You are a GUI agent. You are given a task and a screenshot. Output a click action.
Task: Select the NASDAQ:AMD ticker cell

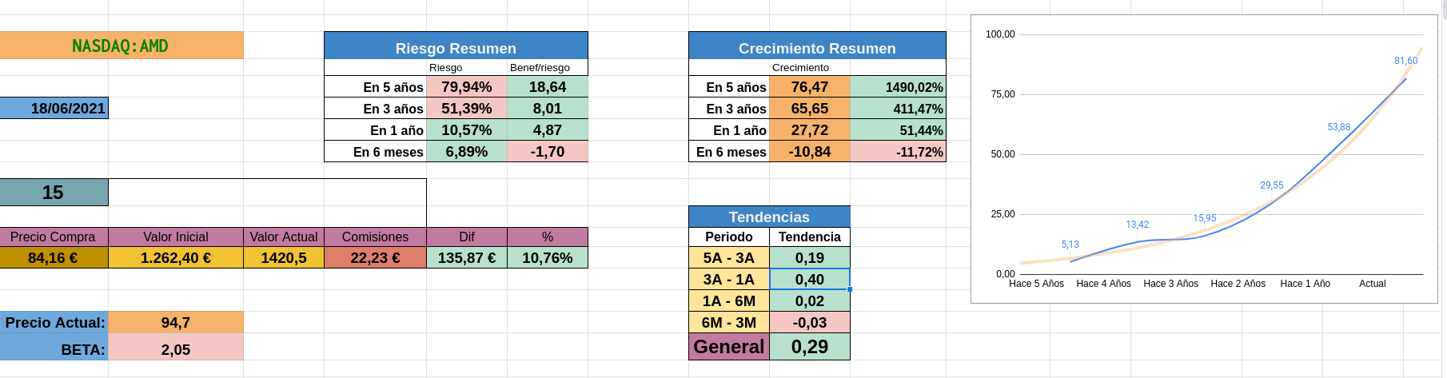pos(121,46)
